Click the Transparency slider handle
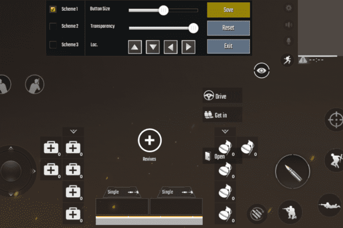The height and width of the screenshot is (228, 343). tap(194, 28)
